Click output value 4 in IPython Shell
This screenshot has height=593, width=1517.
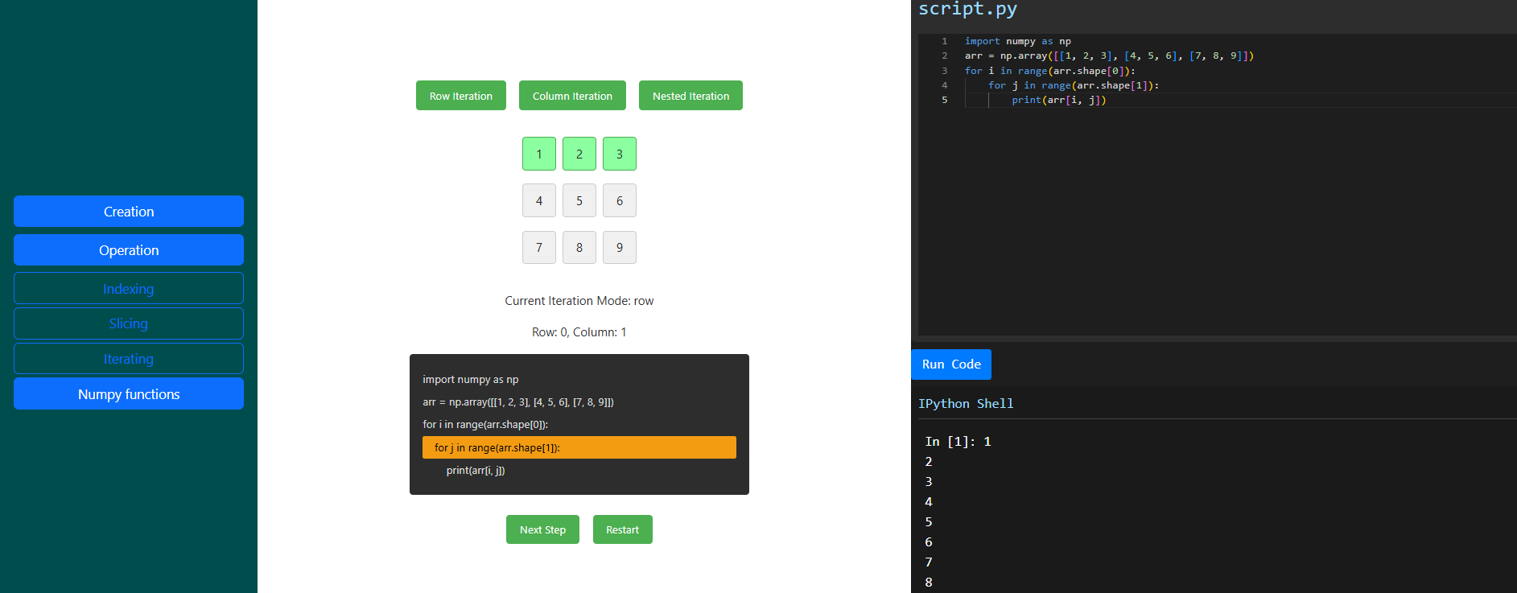tap(929, 502)
